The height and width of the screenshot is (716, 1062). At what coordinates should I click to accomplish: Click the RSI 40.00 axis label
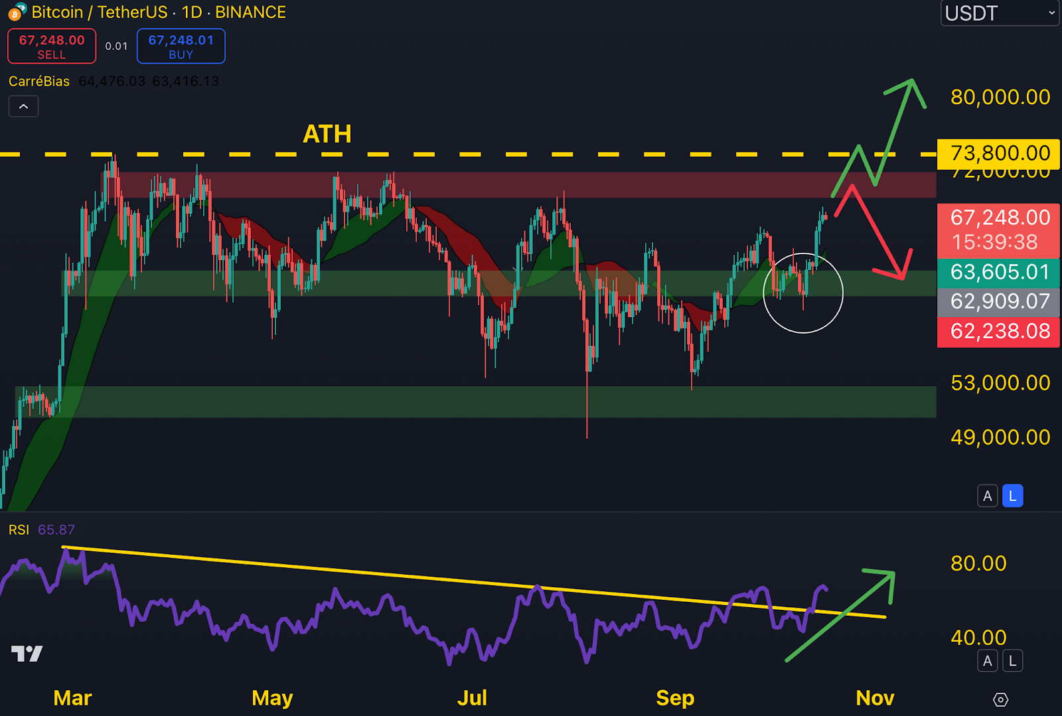point(978,638)
